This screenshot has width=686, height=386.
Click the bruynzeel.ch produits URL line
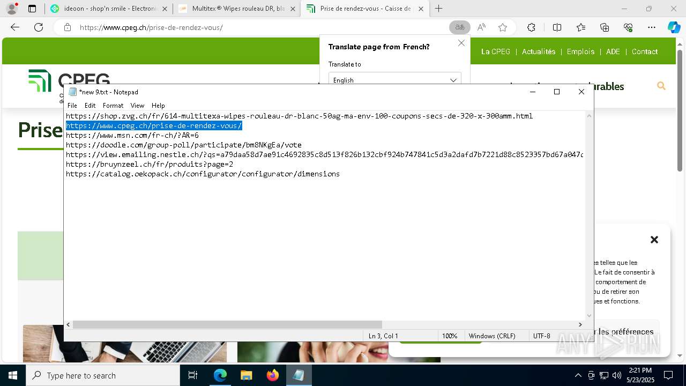[150, 164]
